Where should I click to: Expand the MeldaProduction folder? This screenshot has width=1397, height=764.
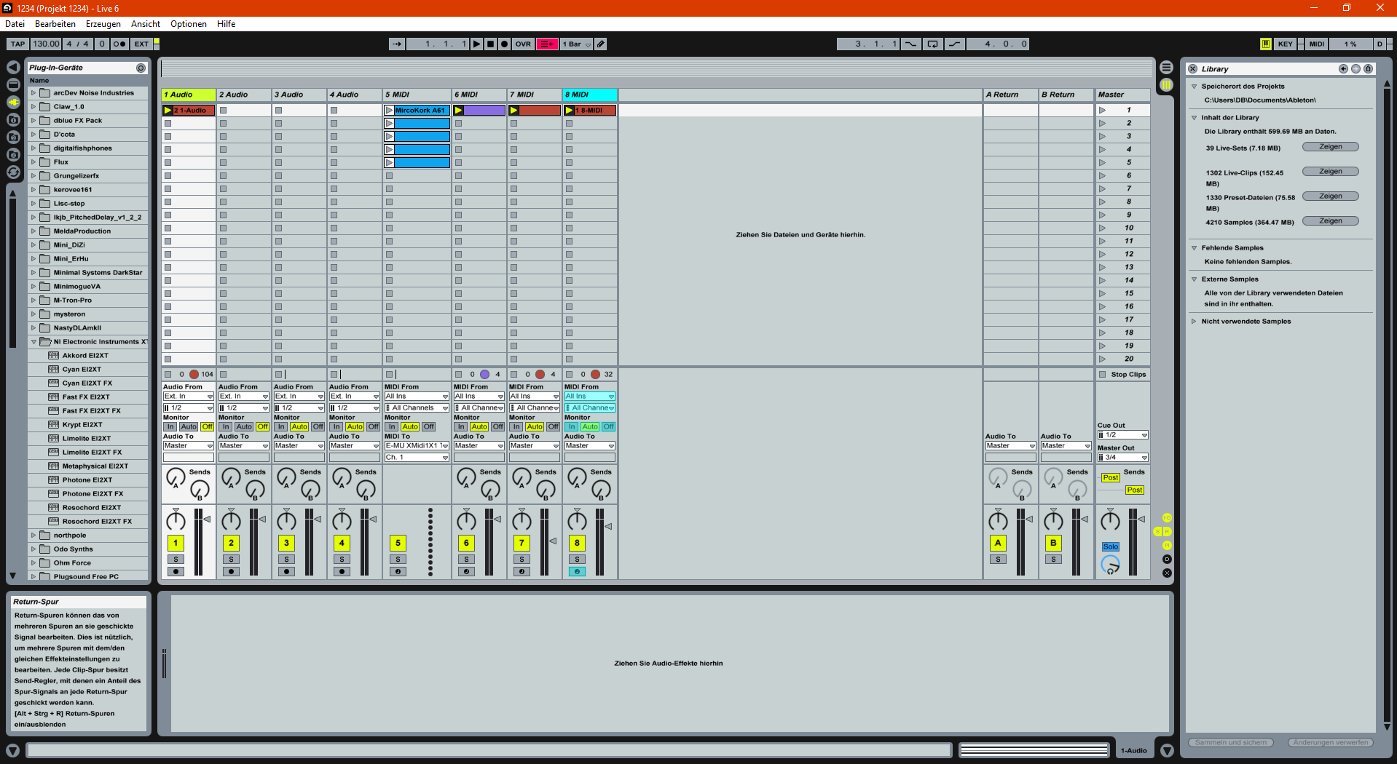pos(34,231)
